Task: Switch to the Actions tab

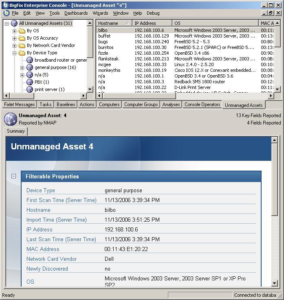Action: point(87,104)
